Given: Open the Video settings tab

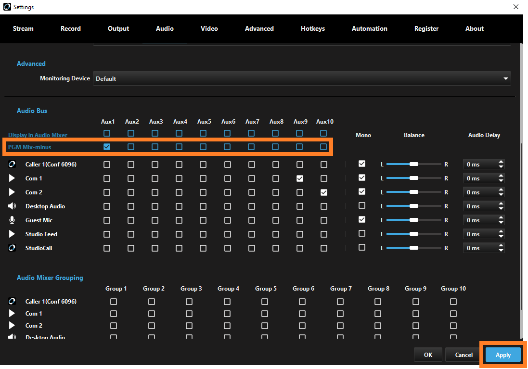Looking at the screenshot, I should coord(209,29).
